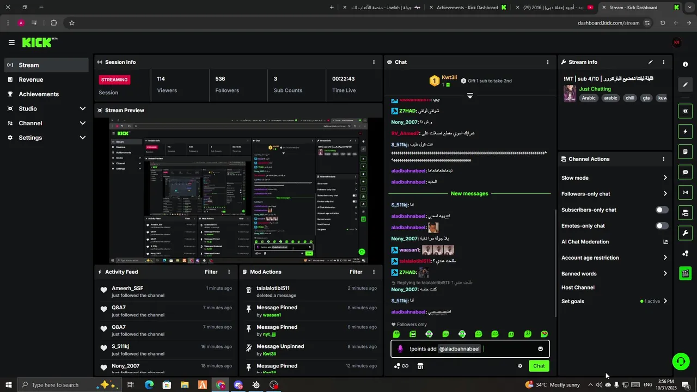
Task: Click the gta stream tag
Action: 646,98
